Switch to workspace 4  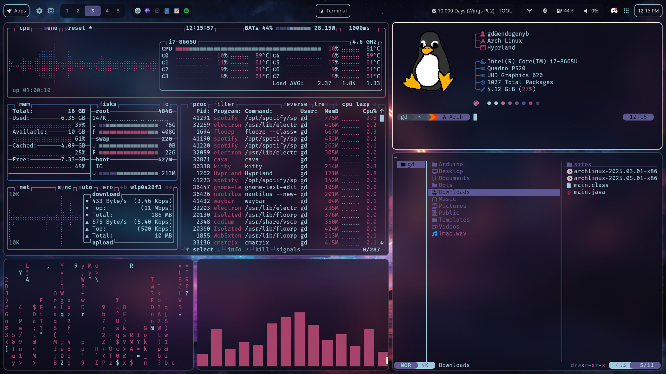point(107,11)
